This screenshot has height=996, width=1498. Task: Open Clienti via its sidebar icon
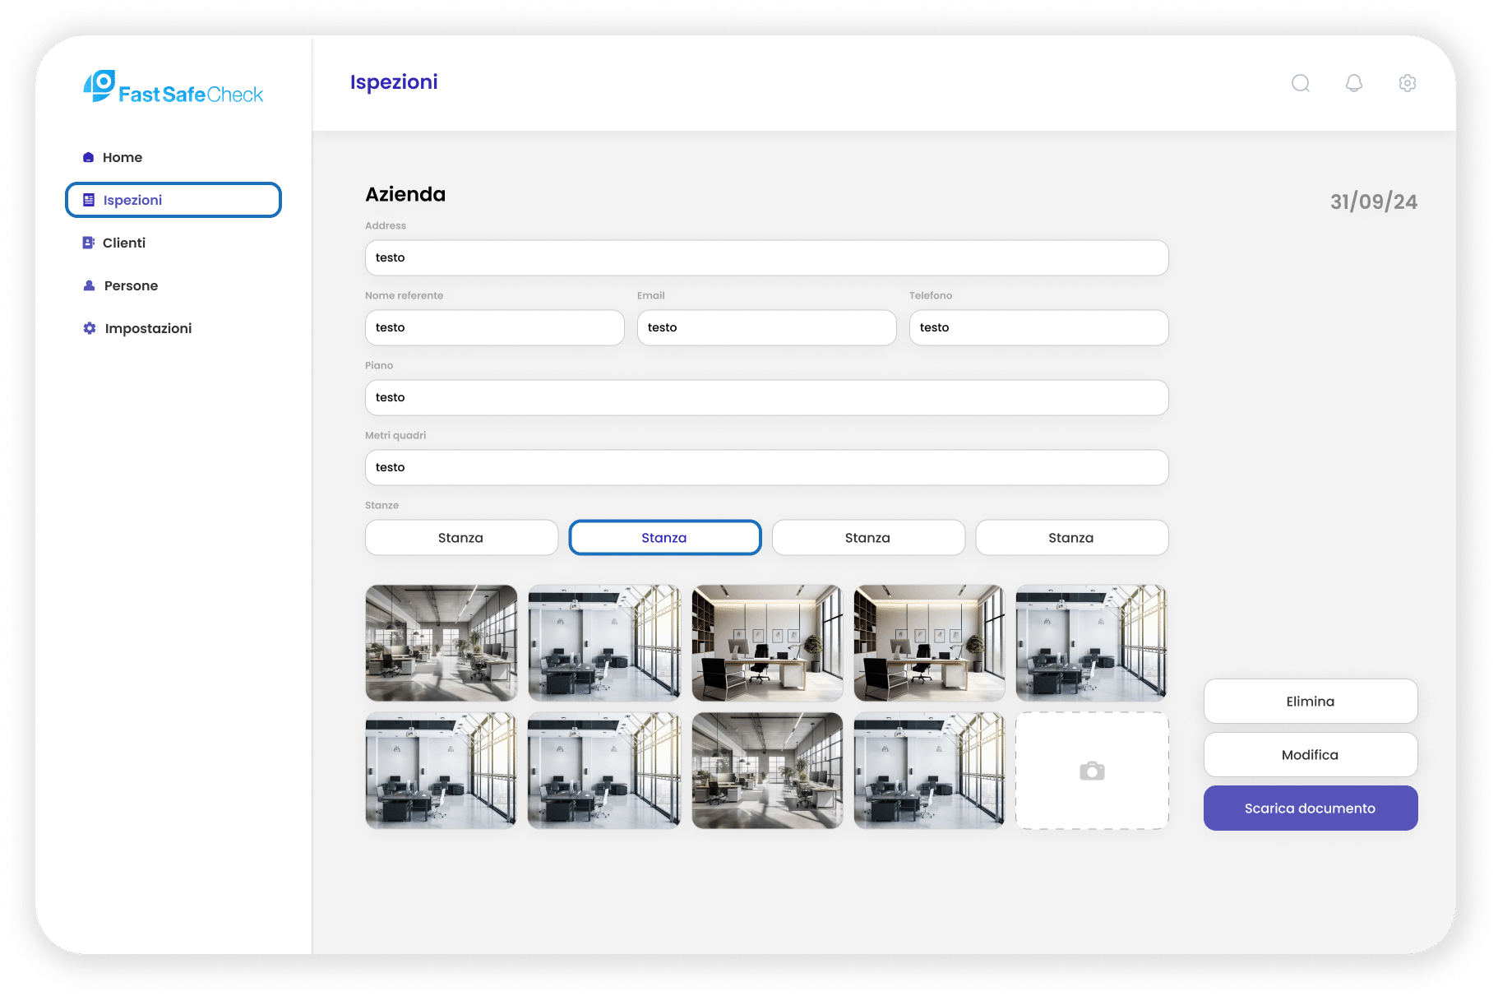(89, 243)
